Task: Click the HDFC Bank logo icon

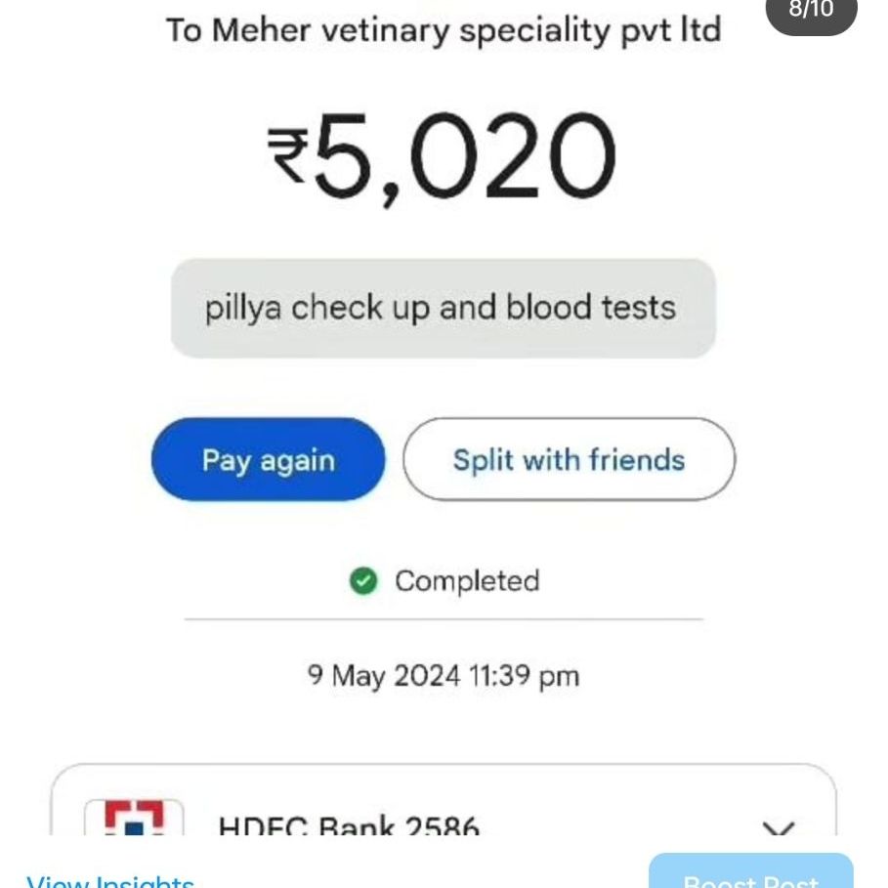Action: click(133, 819)
